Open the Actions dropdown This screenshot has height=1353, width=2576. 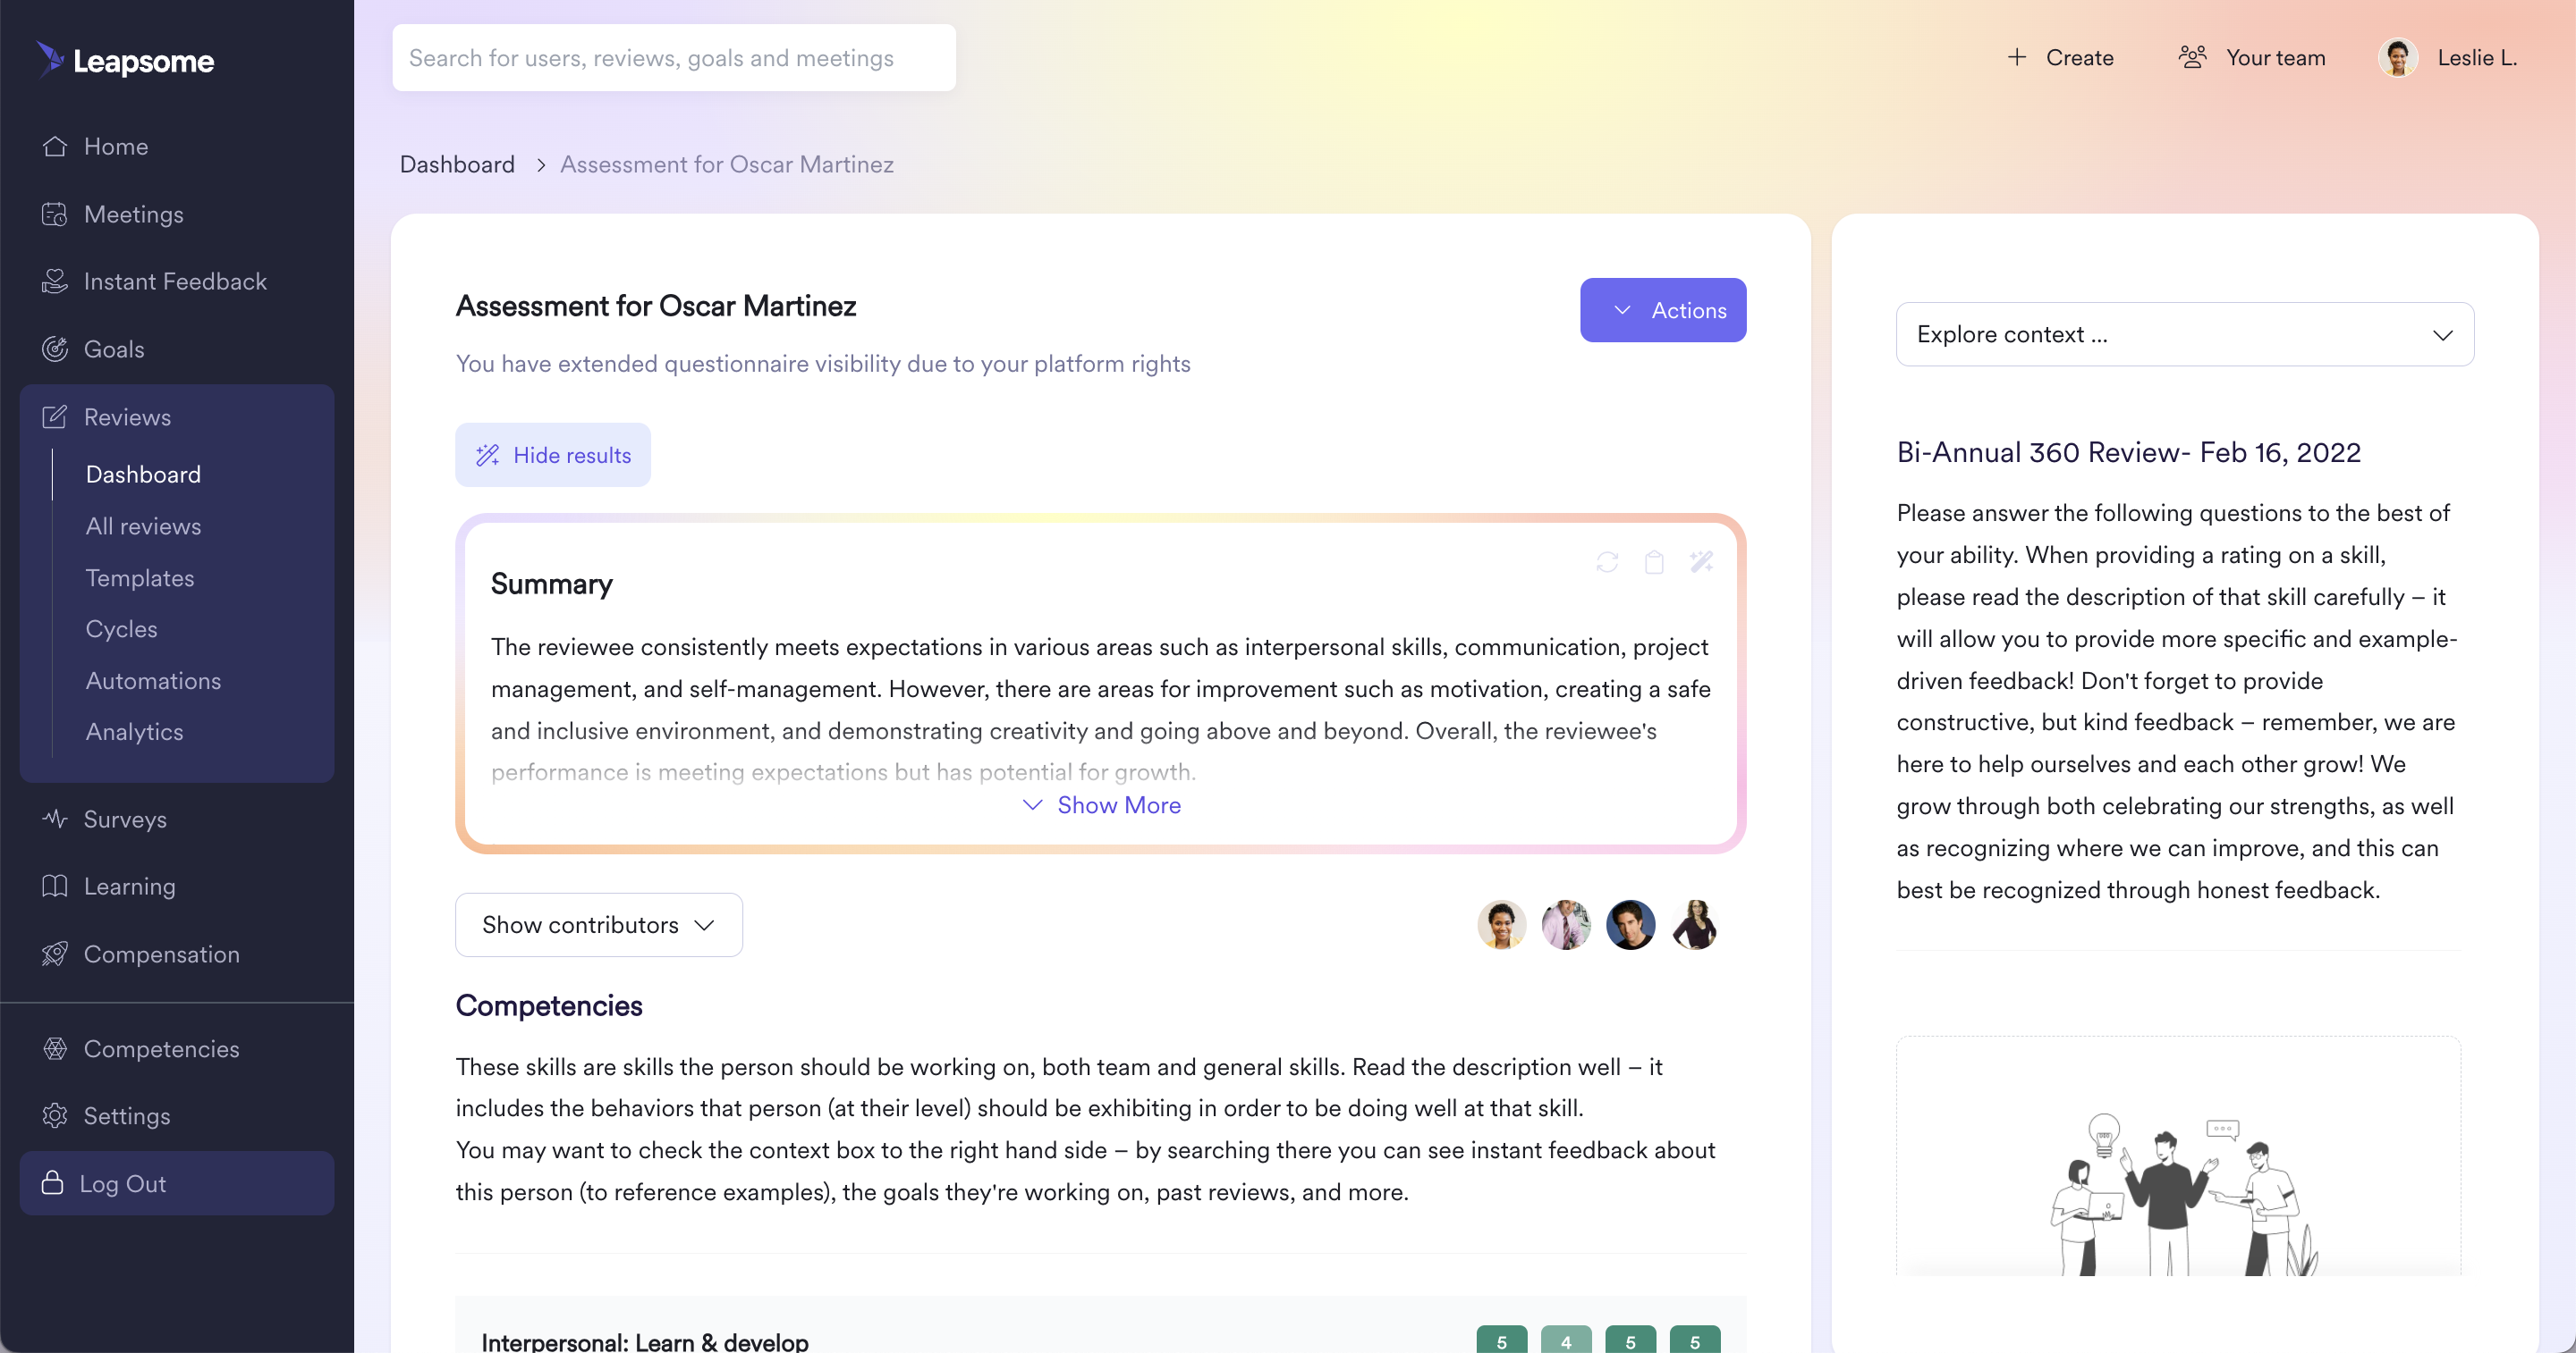(1662, 311)
